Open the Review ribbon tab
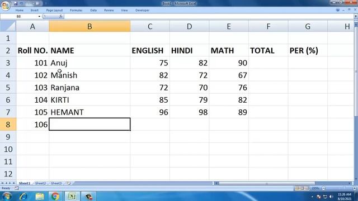The width and height of the screenshot is (358, 201). tap(109, 10)
